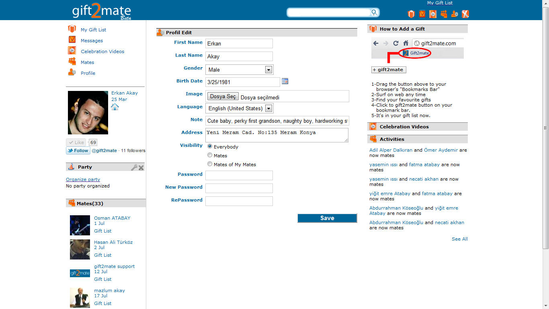
Task: Select Mates visibility radio button
Action: click(x=210, y=155)
